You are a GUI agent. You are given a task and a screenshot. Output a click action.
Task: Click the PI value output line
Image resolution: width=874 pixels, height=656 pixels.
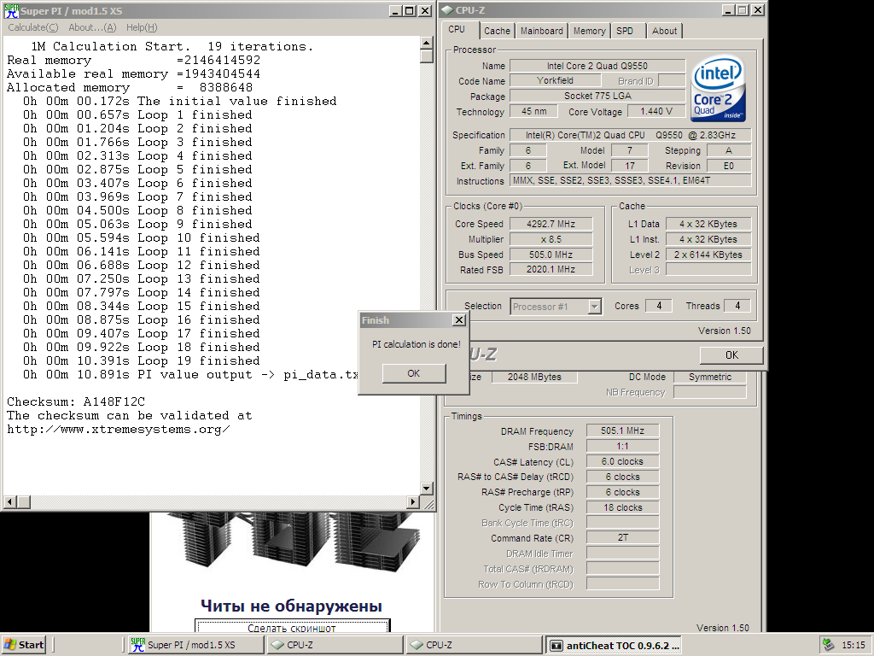click(x=190, y=375)
